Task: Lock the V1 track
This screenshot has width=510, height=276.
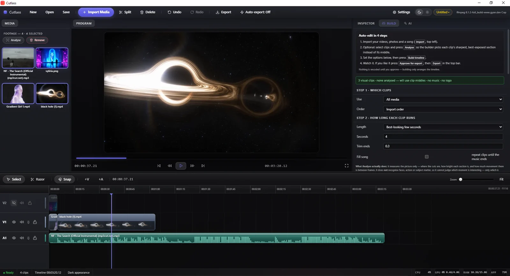Action: point(35,222)
